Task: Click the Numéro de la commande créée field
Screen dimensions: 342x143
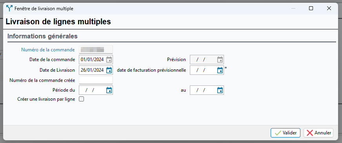Action: pos(96,80)
